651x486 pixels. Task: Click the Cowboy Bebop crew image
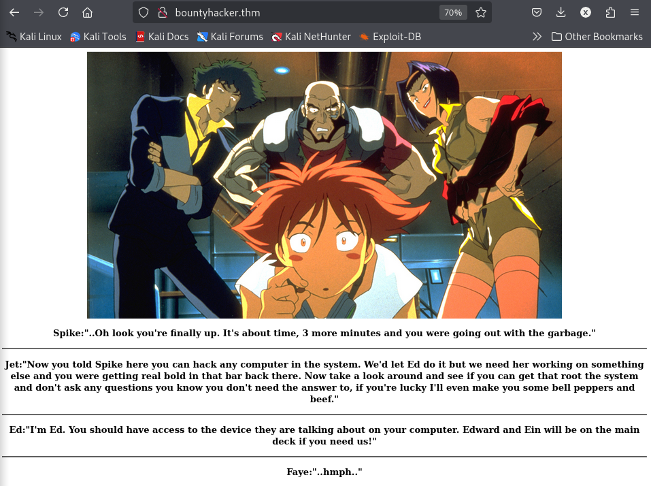click(324, 185)
